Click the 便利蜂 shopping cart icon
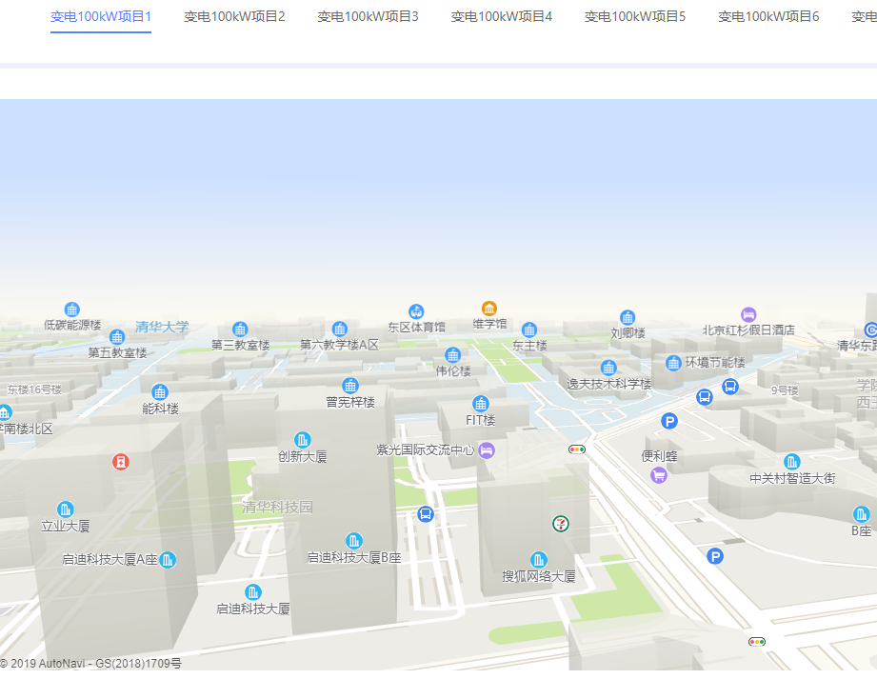 pos(659,476)
